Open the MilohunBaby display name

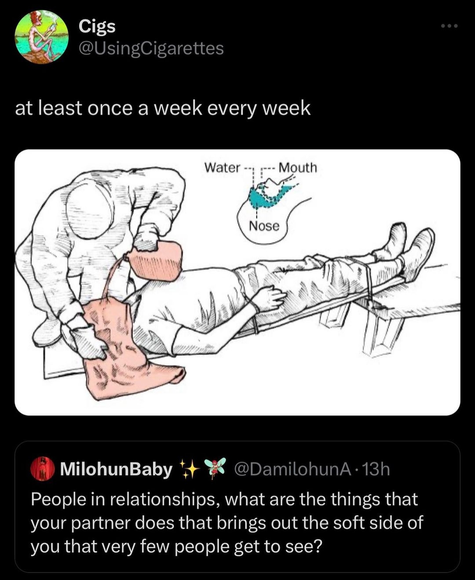116,469
